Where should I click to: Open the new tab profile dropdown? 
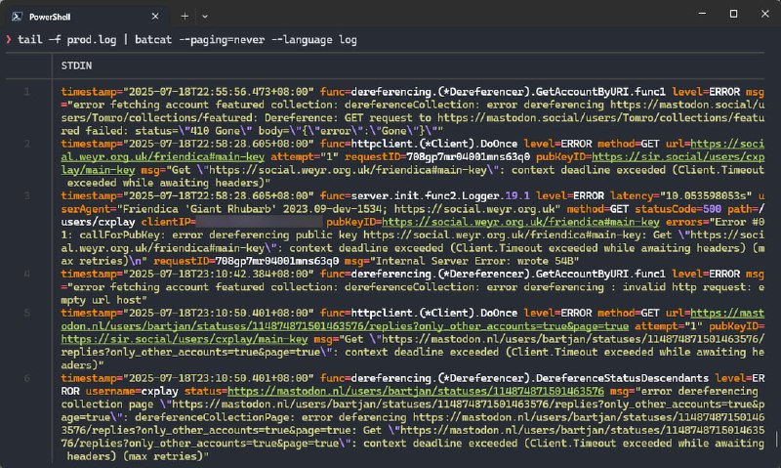pos(205,17)
